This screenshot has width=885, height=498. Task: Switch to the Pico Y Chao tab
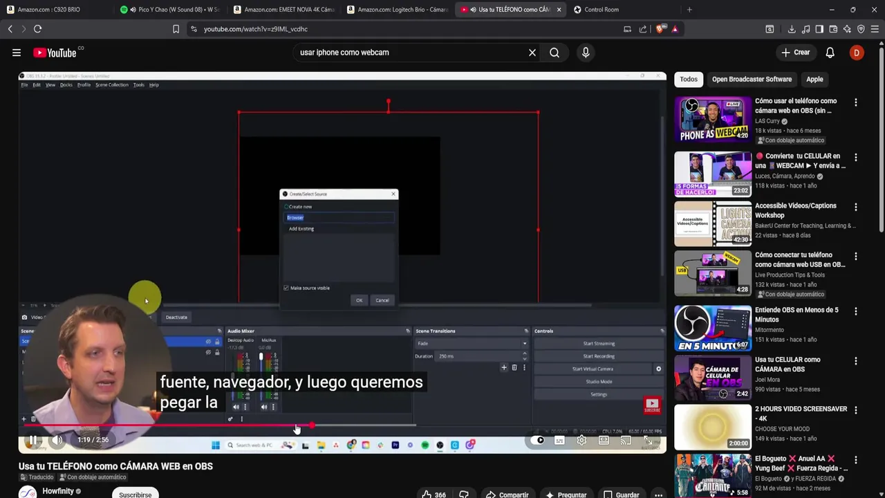(169, 10)
